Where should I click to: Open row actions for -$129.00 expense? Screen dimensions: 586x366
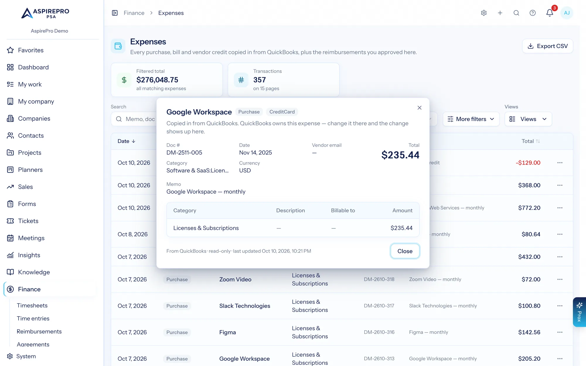point(560,163)
